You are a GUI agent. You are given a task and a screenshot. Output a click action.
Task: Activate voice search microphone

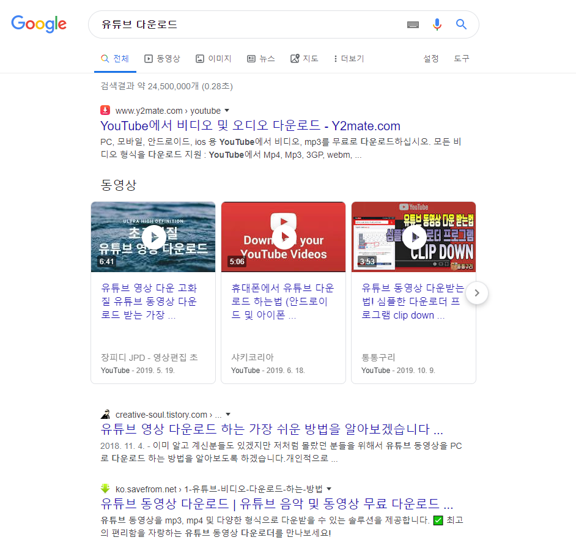click(x=437, y=24)
